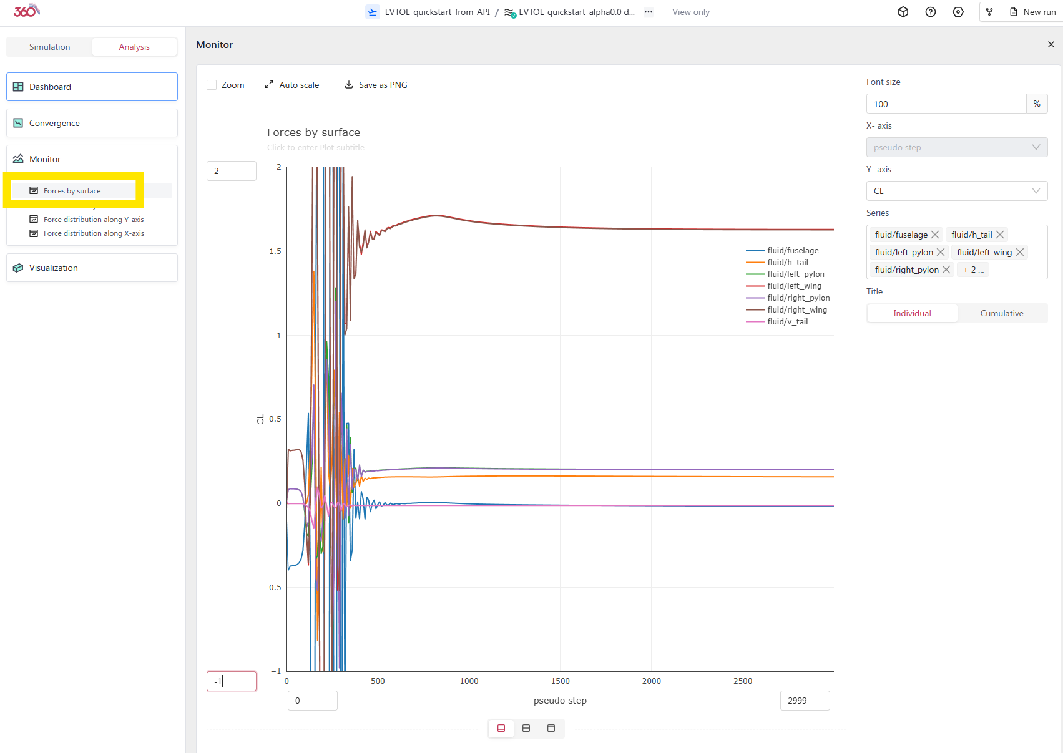Open the help question mark icon
Image resolution: width=1063 pixels, height=753 pixels.
[930, 12]
